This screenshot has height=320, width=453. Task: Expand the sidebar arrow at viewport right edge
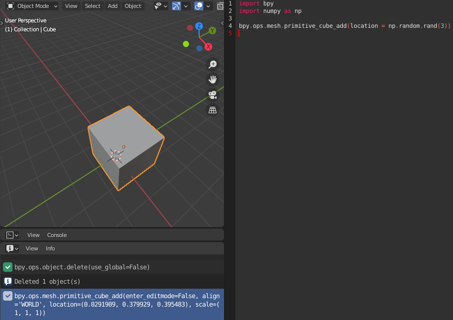click(222, 23)
